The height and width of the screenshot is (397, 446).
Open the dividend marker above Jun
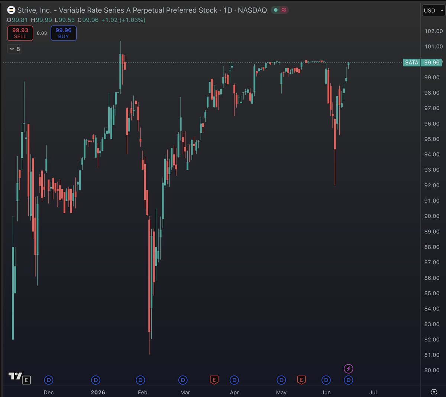[x=326, y=380]
